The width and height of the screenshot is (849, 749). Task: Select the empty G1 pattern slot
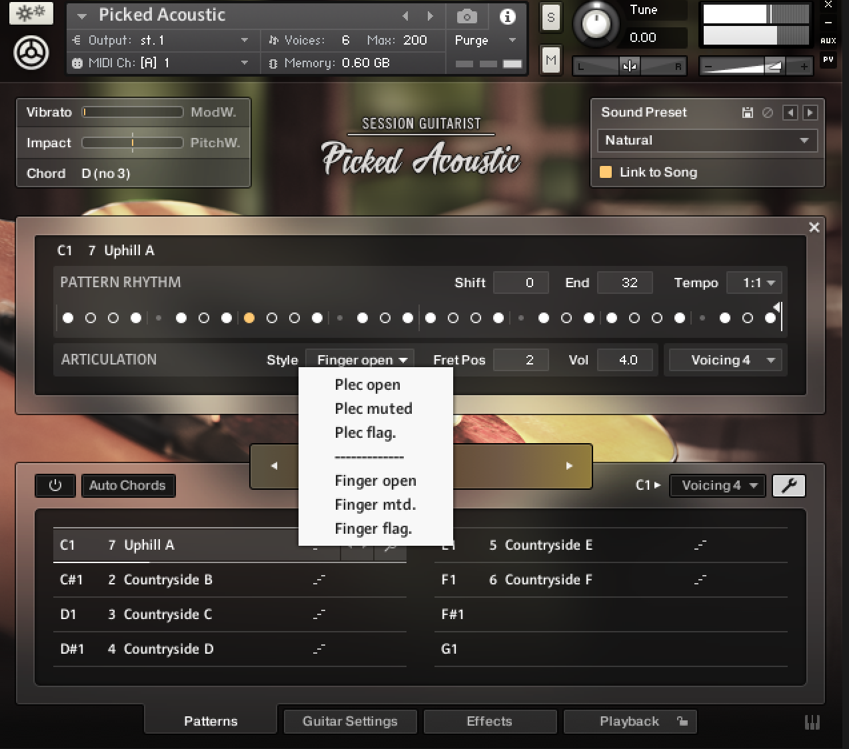tap(610, 649)
